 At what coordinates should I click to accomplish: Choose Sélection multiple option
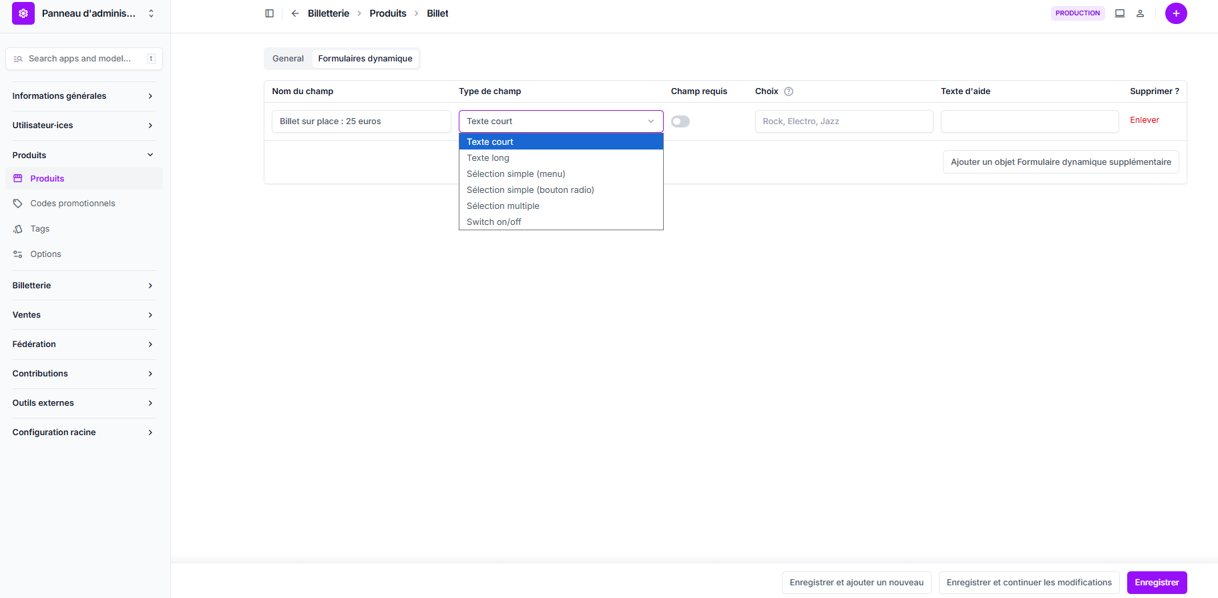click(x=503, y=206)
